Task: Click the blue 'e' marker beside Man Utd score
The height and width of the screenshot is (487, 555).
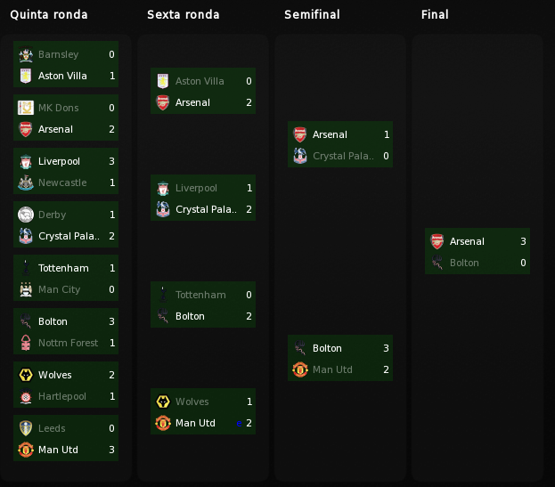Action: pos(239,423)
